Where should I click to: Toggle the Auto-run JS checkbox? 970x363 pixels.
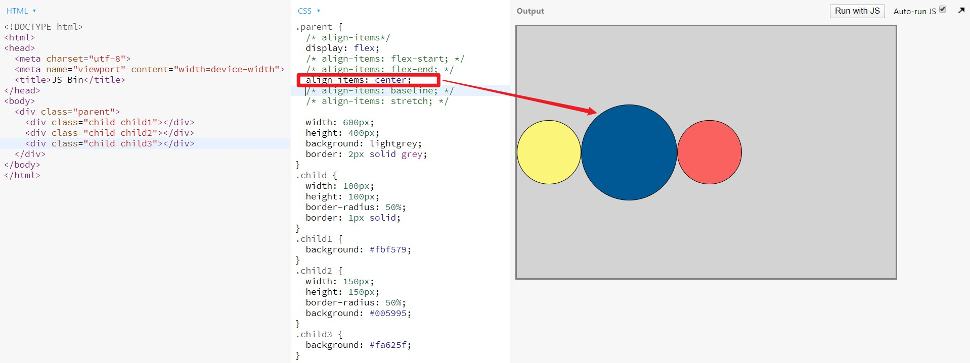click(x=943, y=9)
